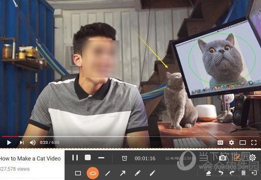Viewport: 261px width, 180px height.
Task: Exit the drawing panel via the exit icon
Action: (254, 173)
